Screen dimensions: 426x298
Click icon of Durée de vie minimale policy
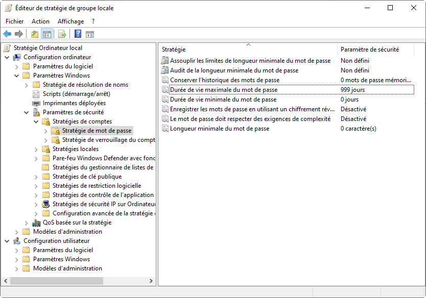[x=165, y=100]
